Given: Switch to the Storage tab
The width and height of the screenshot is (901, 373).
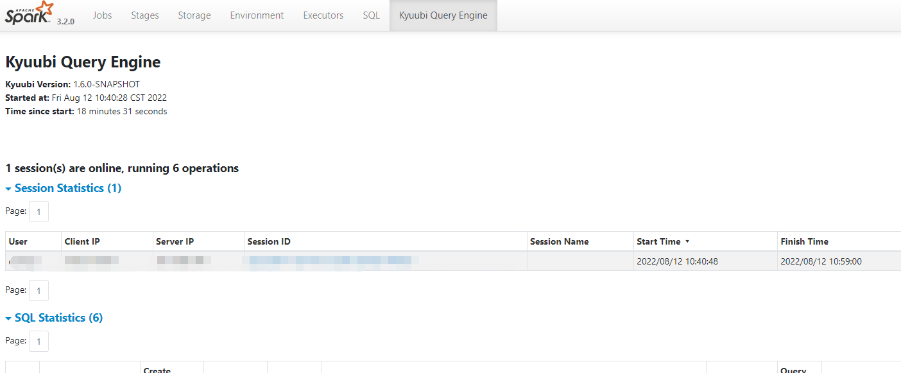Looking at the screenshot, I should (x=194, y=15).
